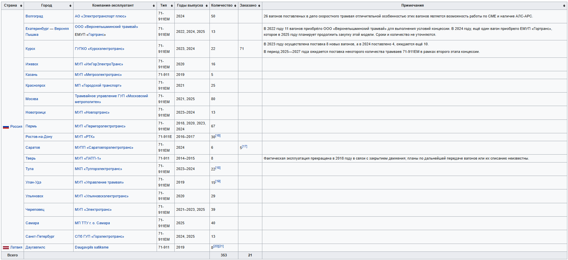568x260 pixels.
Task: Open footnote [18] in Тула row
Action: point(218,167)
